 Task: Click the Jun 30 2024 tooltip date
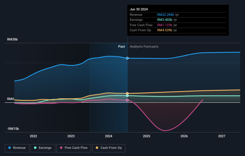[x=139, y=9]
